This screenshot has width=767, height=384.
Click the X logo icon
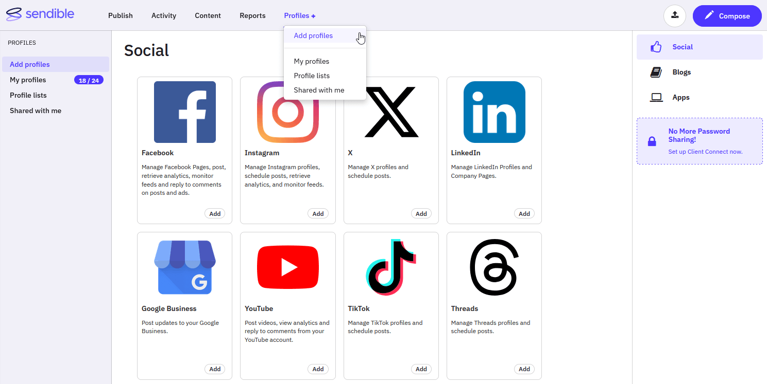tap(391, 112)
